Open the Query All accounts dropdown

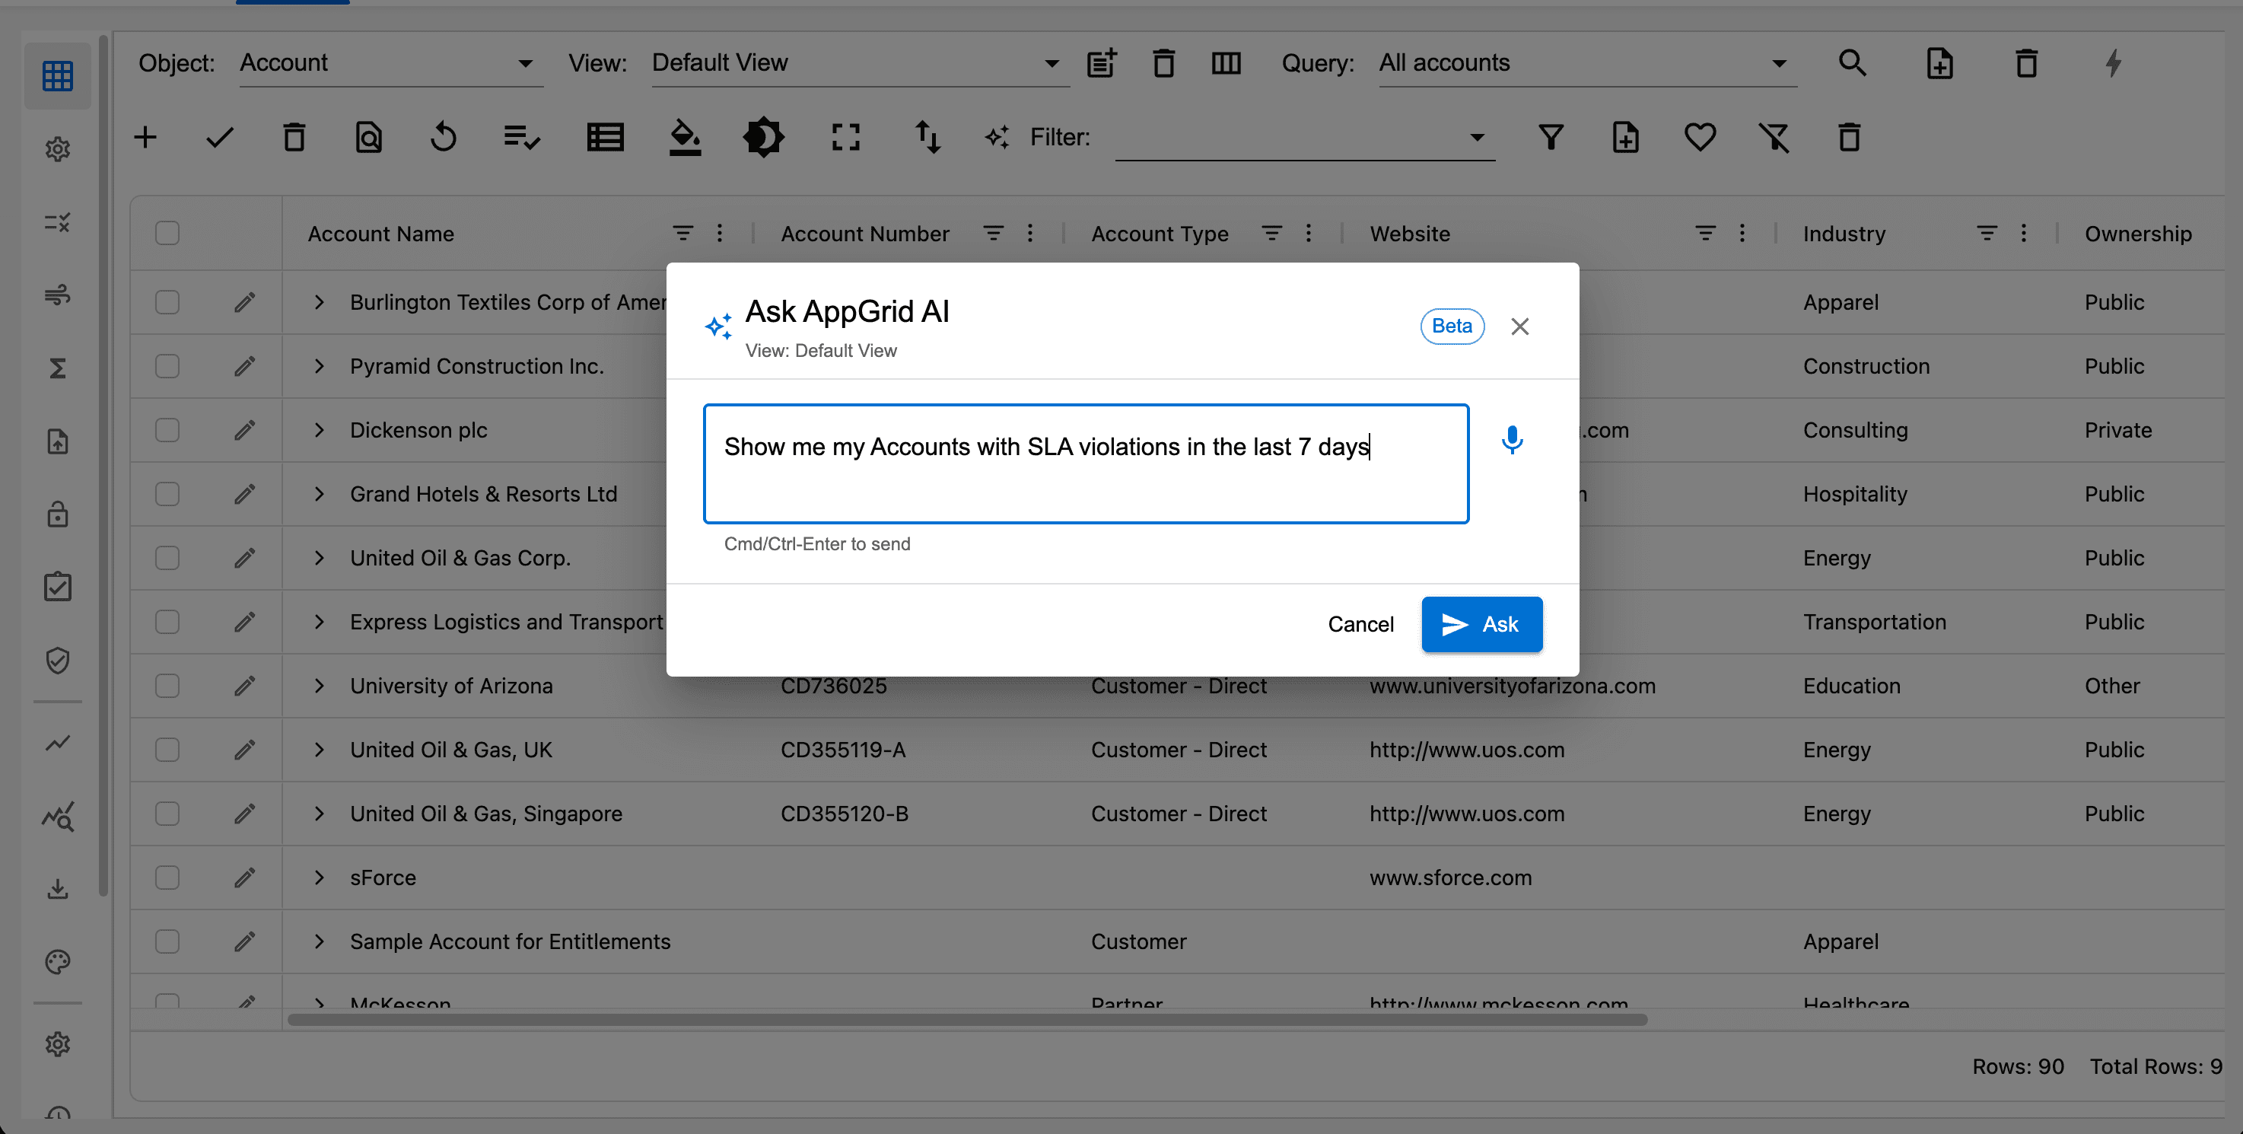point(1587,62)
